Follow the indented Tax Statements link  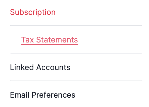(x=49, y=40)
